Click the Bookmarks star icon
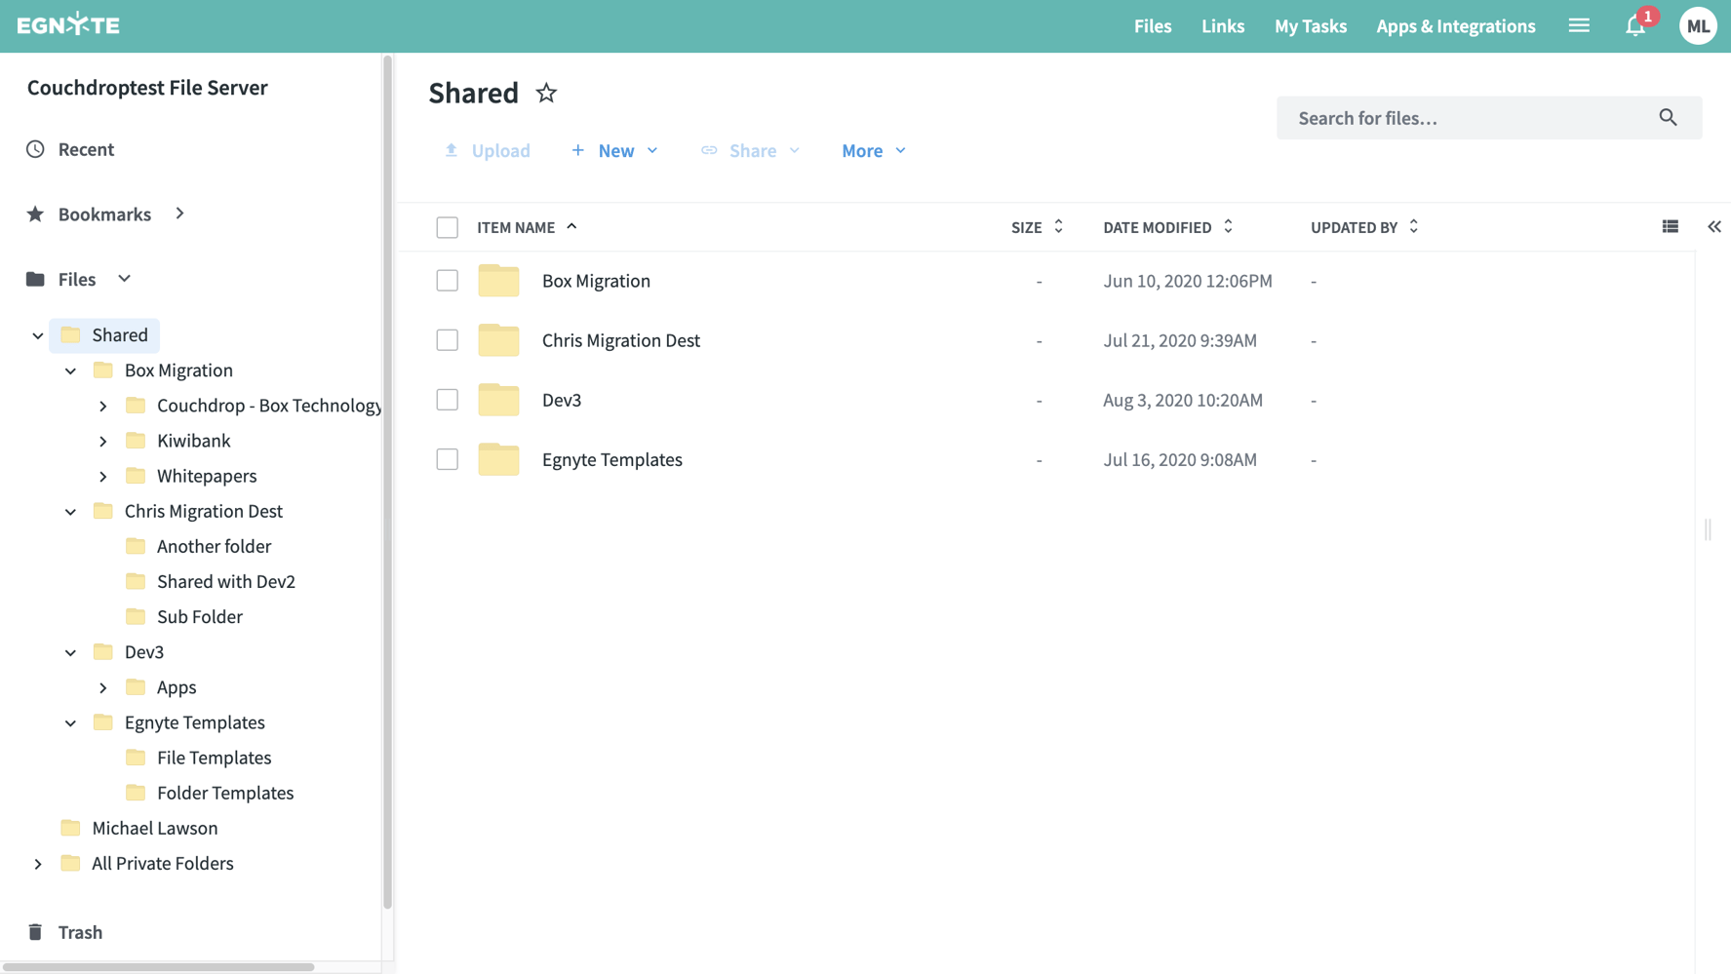The height and width of the screenshot is (974, 1731). point(35,214)
